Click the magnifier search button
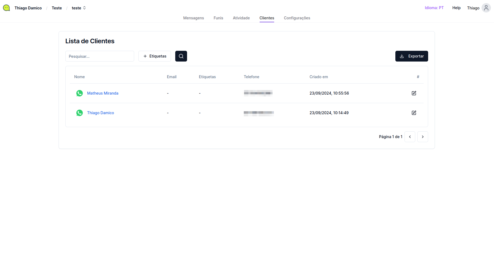The height and width of the screenshot is (266, 494). (x=181, y=56)
